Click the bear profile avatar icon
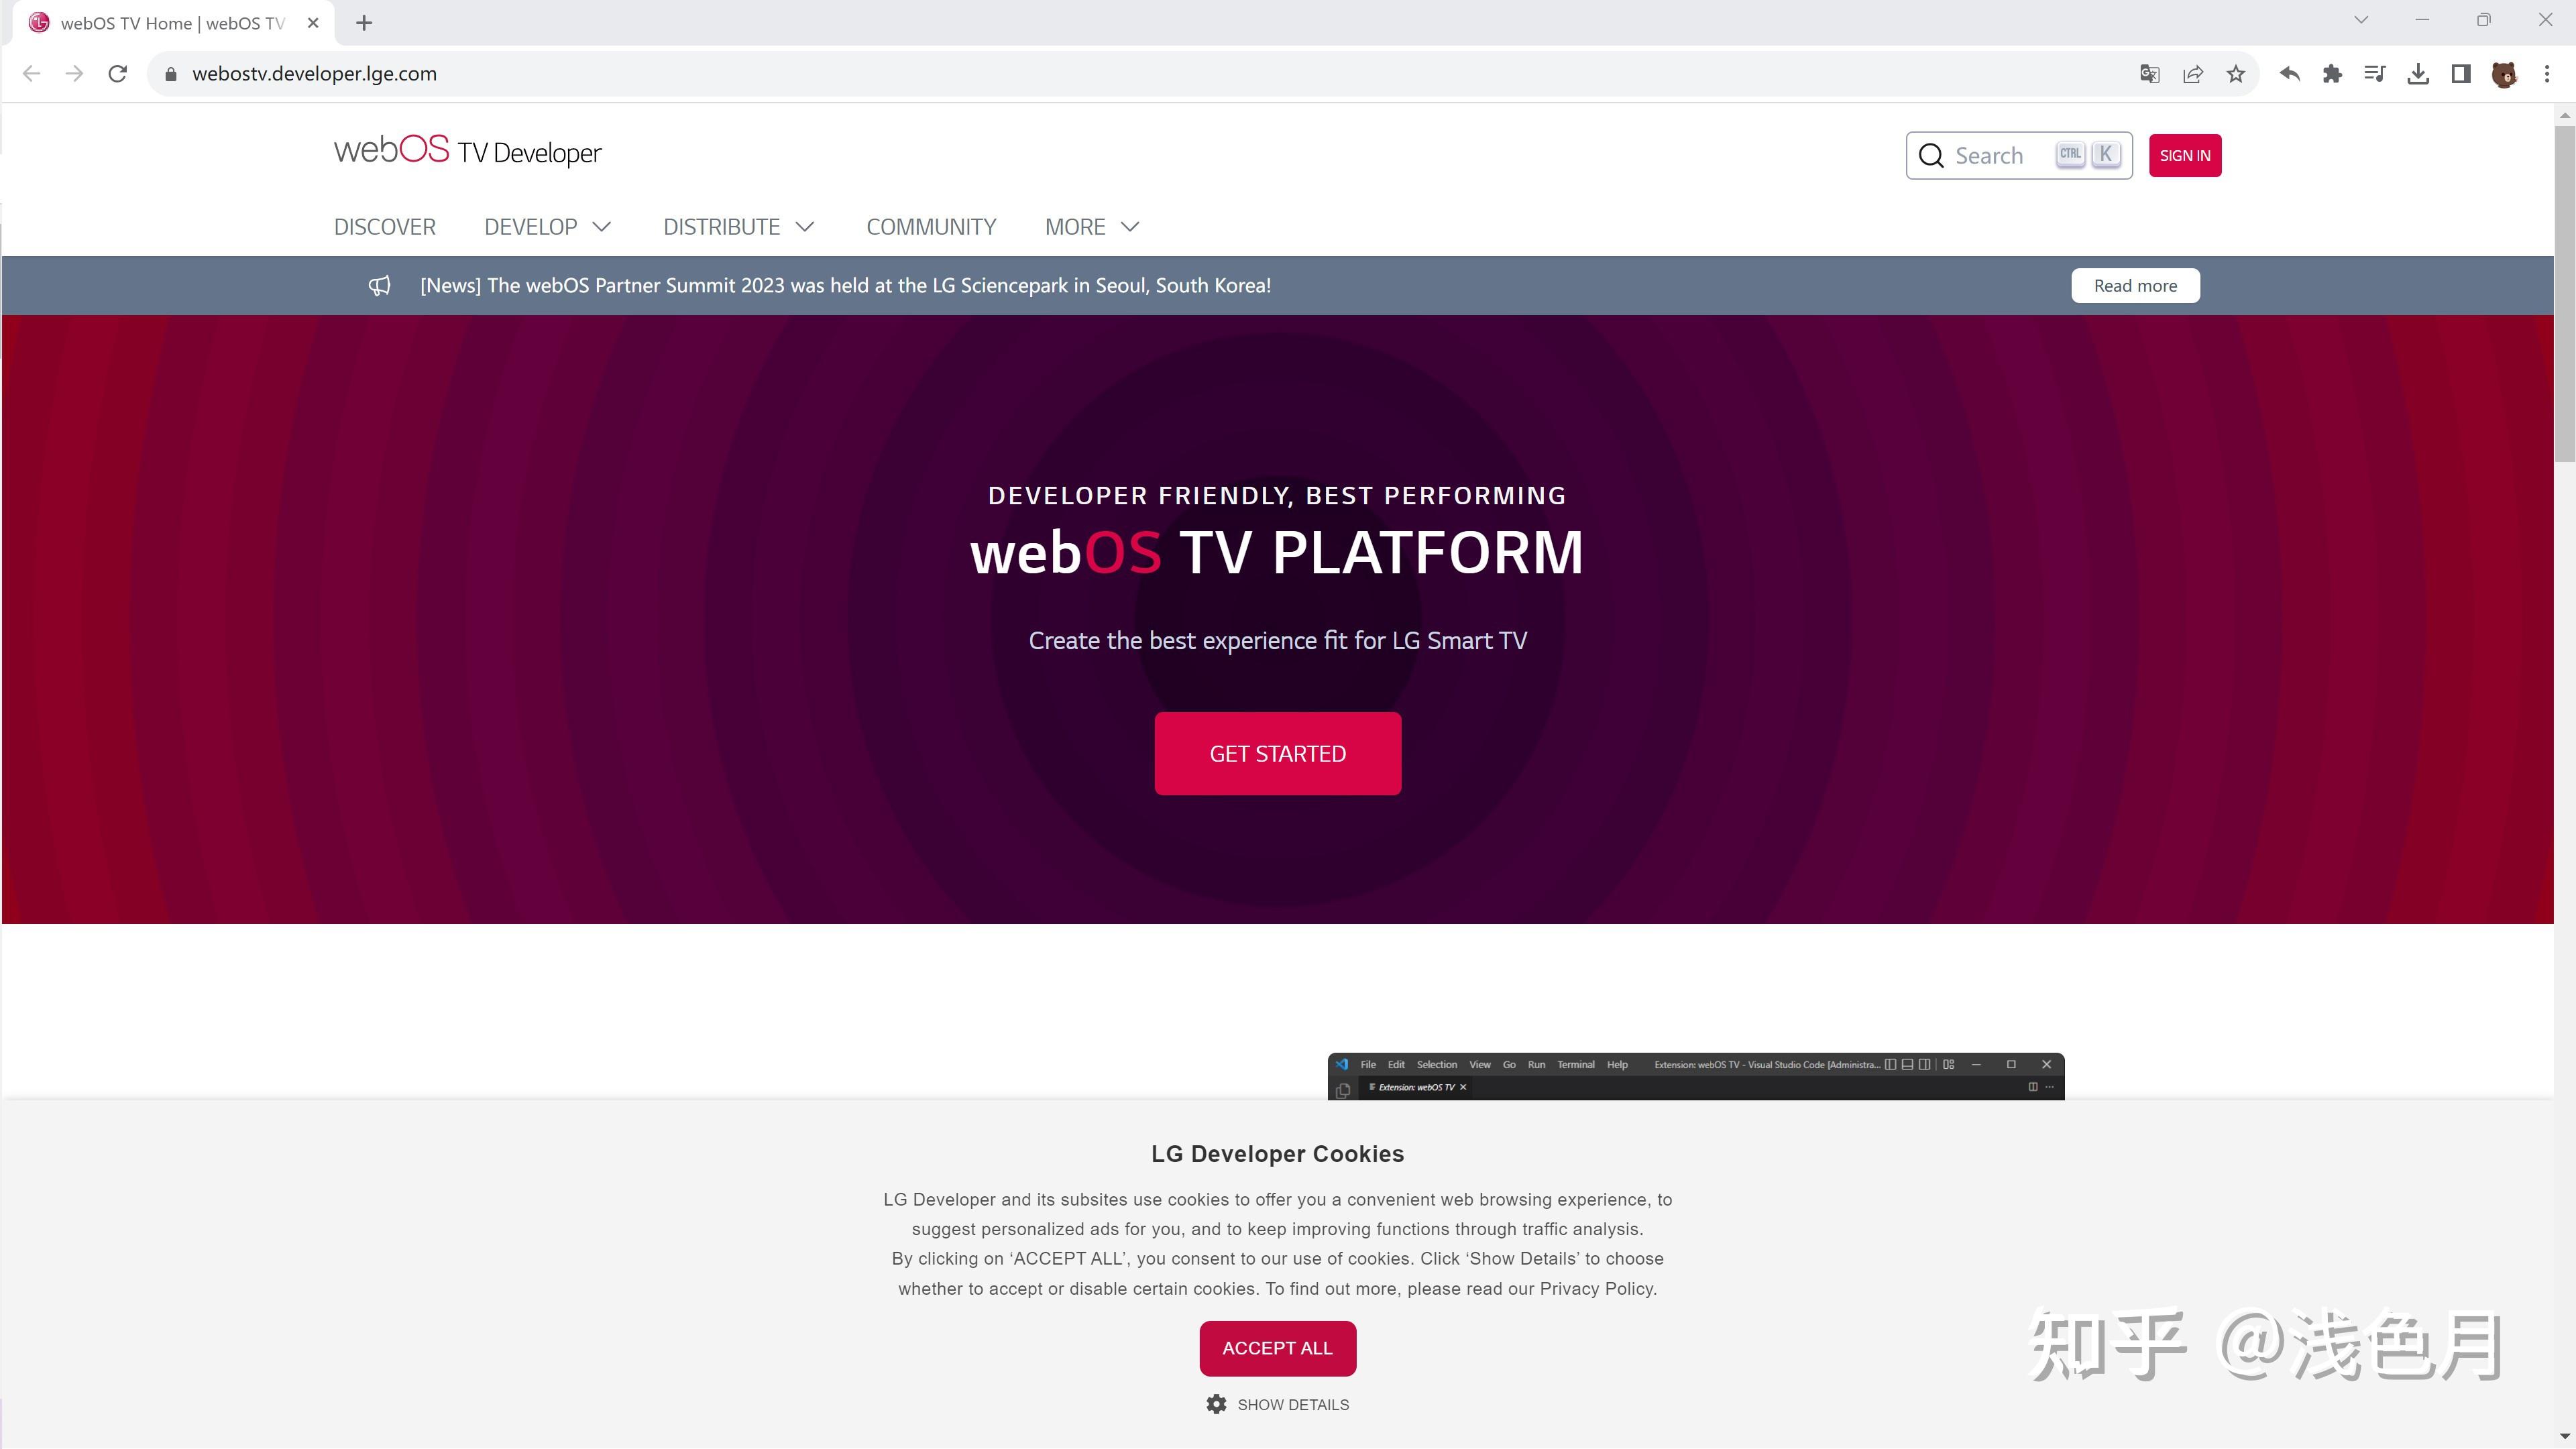Viewport: 2576px width, 1449px height. point(2504,74)
